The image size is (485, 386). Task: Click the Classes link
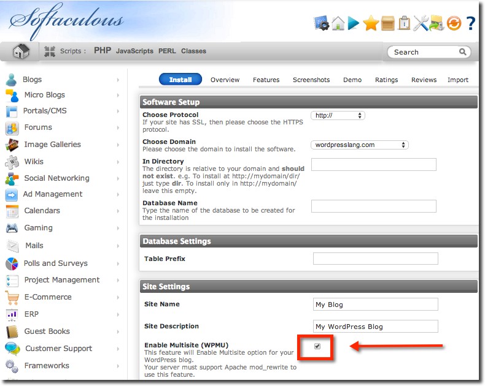(193, 51)
